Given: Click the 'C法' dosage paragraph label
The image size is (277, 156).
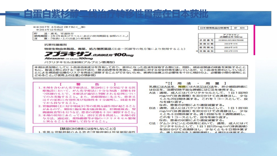Looking at the screenshot, I should (153, 123).
